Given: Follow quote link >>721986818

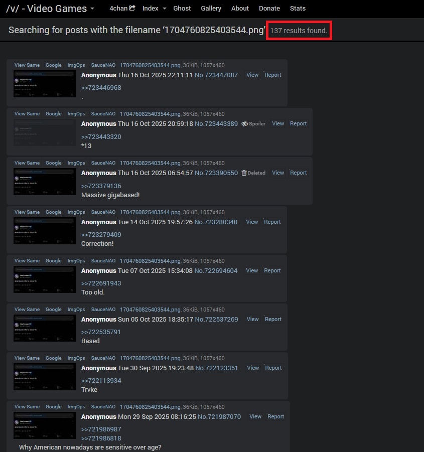Looking at the screenshot, I should tap(101, 438).
